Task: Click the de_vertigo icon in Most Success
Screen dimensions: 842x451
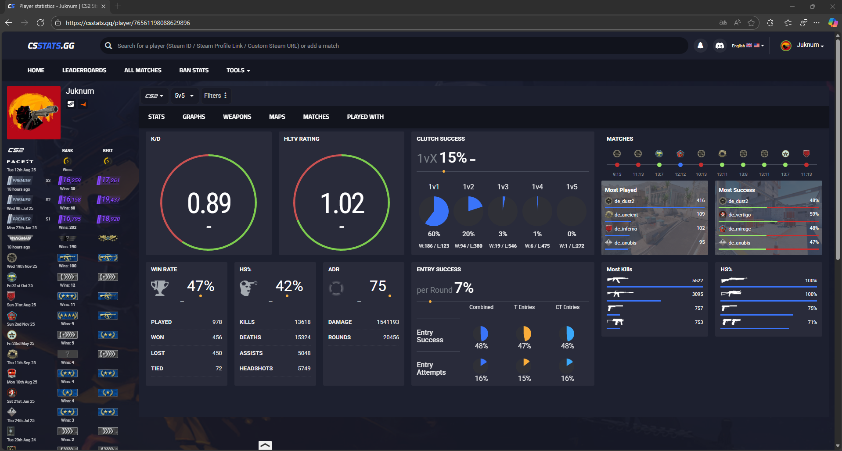Action: [723, 215]
